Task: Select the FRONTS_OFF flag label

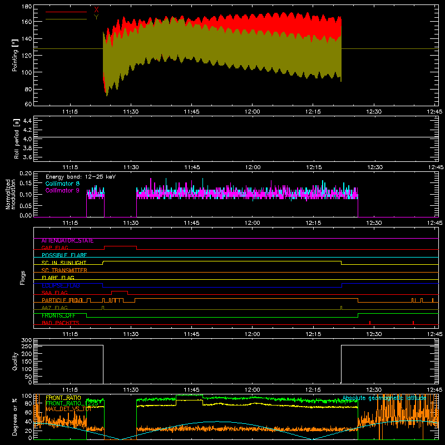Action: pyautogui.click(x=58, y=315)
